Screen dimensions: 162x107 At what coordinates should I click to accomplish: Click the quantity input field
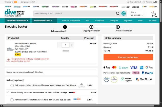point(66,45)
